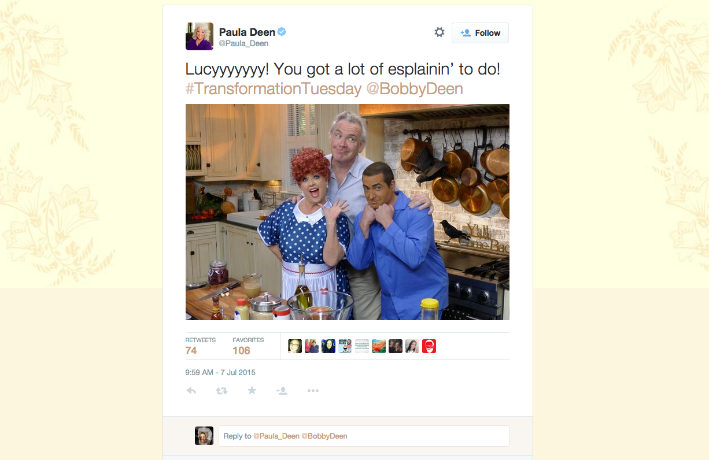Click the first favoriter avatar
709x460 pixels.
[295, 346]
